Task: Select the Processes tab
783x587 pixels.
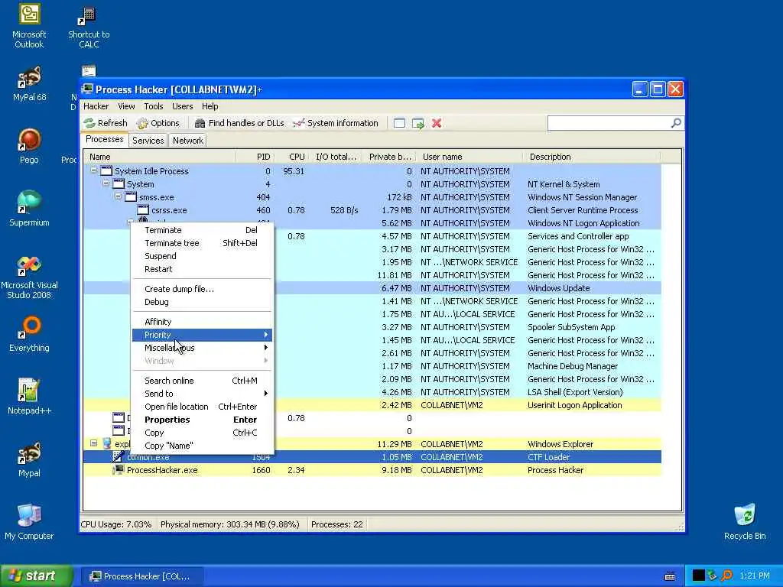Action: [104, 139]
